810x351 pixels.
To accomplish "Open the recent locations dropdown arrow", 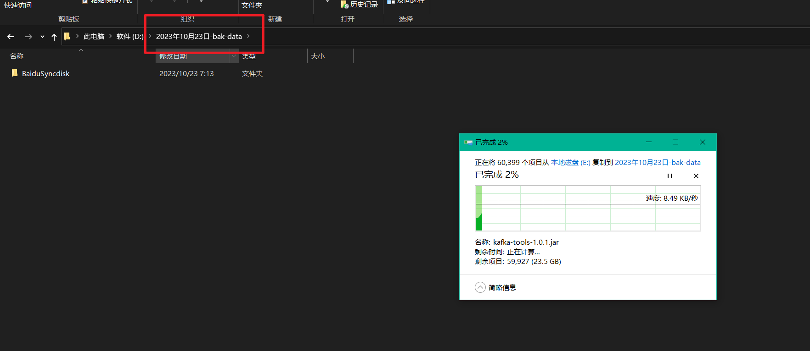I will pos(42,37).
